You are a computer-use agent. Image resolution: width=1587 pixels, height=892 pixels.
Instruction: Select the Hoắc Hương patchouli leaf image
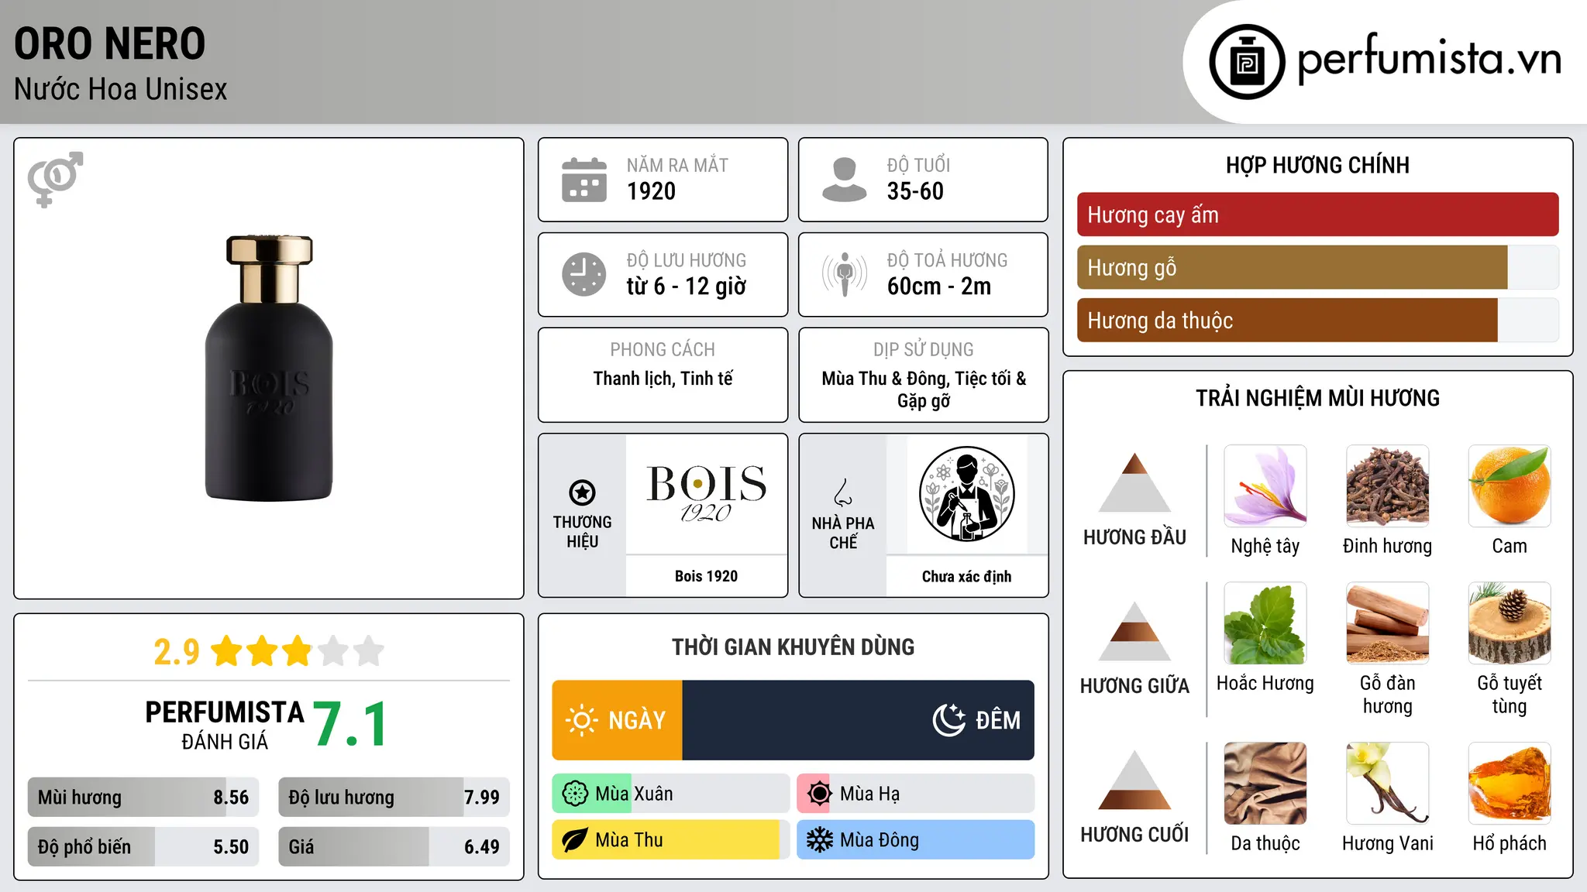point(1265,623)
